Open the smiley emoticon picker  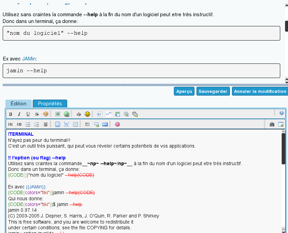[87, 114]
